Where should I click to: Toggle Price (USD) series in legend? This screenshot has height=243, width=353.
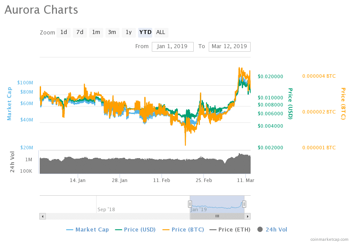pyautogui.click(x=135, y=230)
